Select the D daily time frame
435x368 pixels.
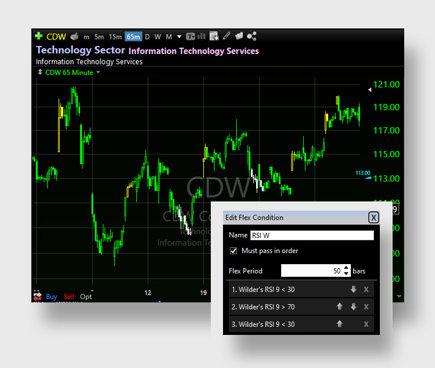pyautogui.click(x=147, y=37)
